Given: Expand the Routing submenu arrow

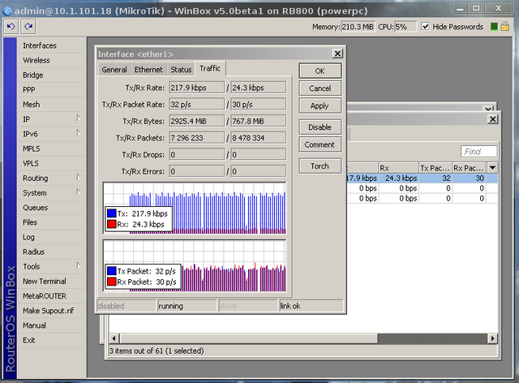Looking at the screenshot, I should pyautogui.click(x=79, y=177).
